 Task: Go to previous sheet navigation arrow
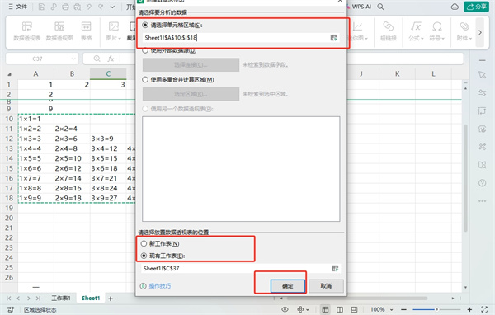point(18,299)
